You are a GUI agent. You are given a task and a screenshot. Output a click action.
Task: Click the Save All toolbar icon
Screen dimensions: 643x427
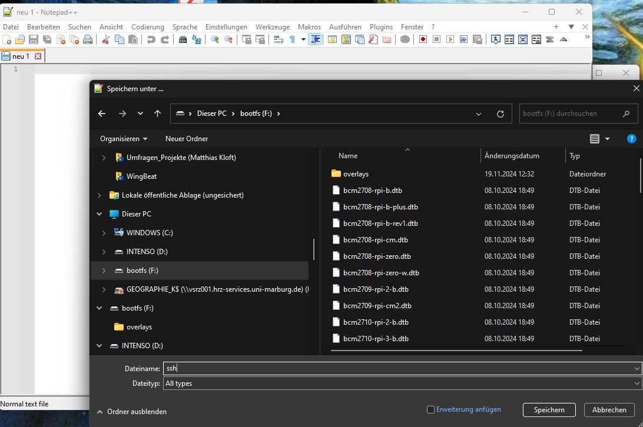[x=47, y=40]
